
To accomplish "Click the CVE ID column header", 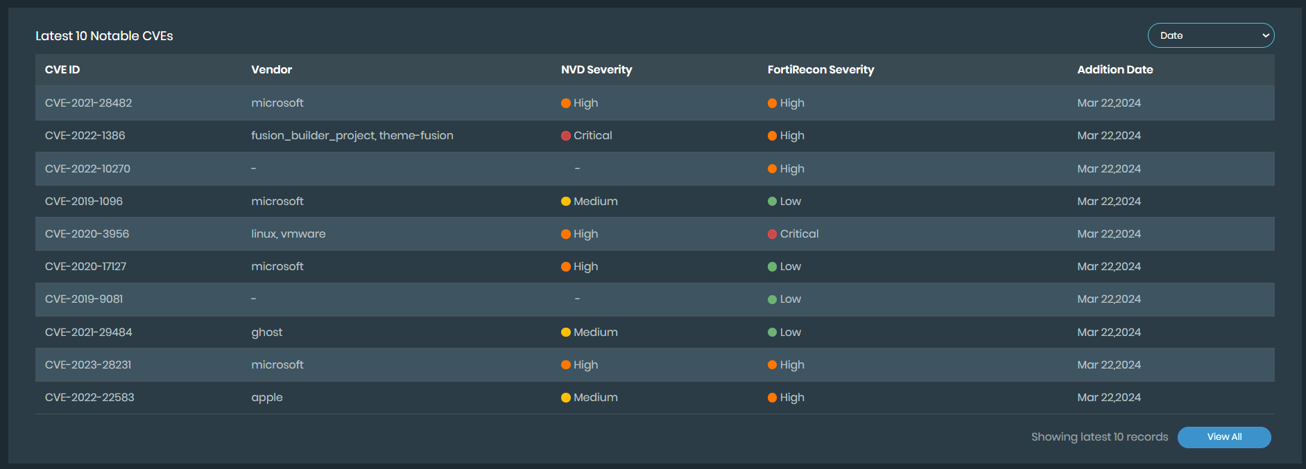I will pos(62,70).
